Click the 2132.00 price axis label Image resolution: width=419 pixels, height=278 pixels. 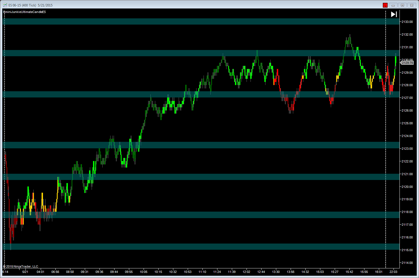tap(407, 34)
